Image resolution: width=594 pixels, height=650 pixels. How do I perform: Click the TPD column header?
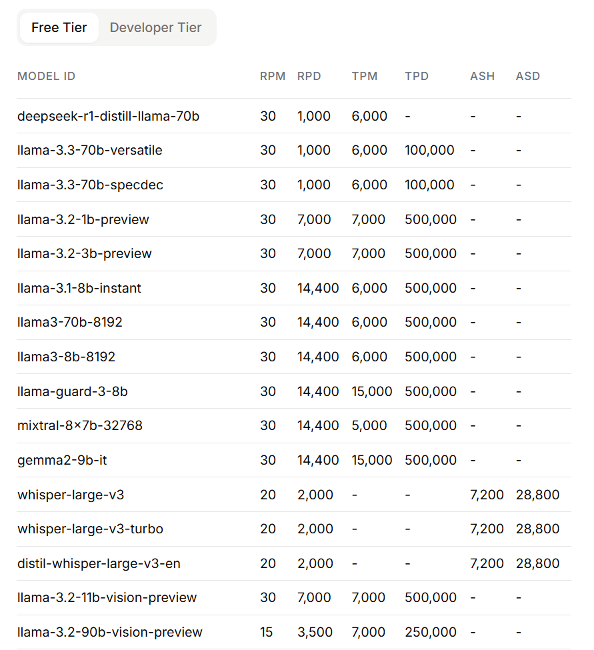[x=417, y=76]
